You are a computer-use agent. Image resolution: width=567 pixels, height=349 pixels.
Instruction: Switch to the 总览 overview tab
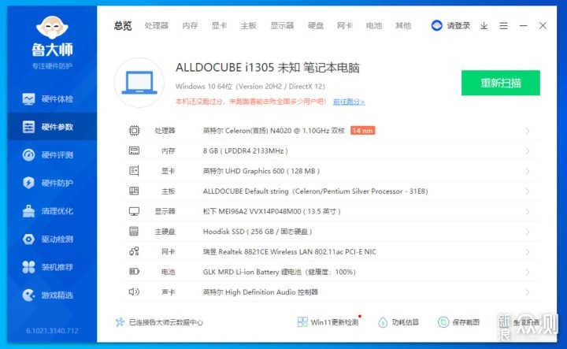(x=123, y=26)
